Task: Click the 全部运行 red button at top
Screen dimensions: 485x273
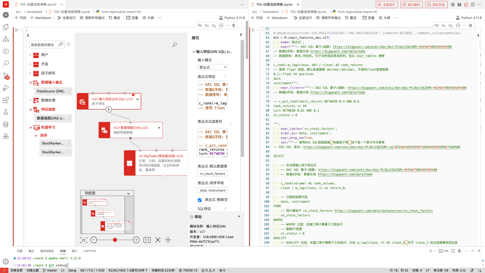Action: [x=387, y=5]
